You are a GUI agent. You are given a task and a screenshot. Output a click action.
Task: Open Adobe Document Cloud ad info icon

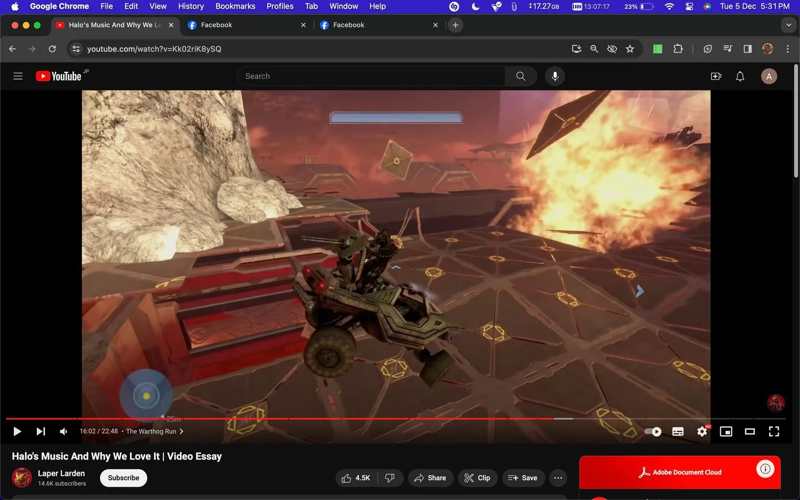pos(765,469)
